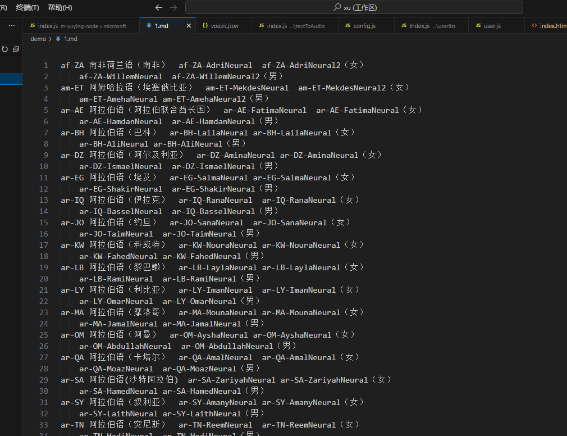Click the 1.md breadcrumb item

pyautogui.click(x=71, y=39)
